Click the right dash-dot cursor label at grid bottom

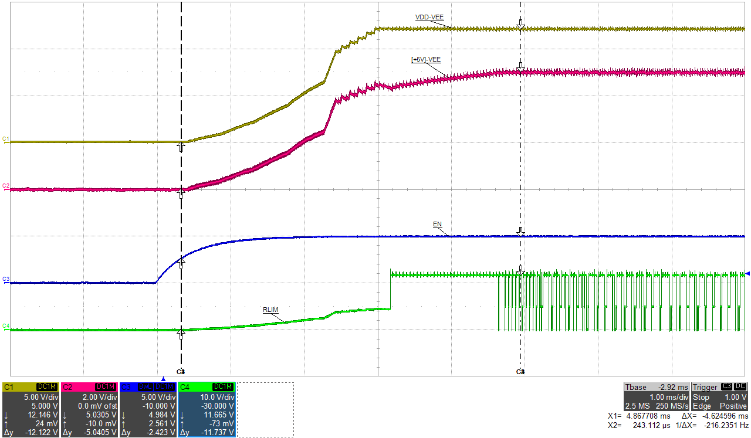(520, 372)
